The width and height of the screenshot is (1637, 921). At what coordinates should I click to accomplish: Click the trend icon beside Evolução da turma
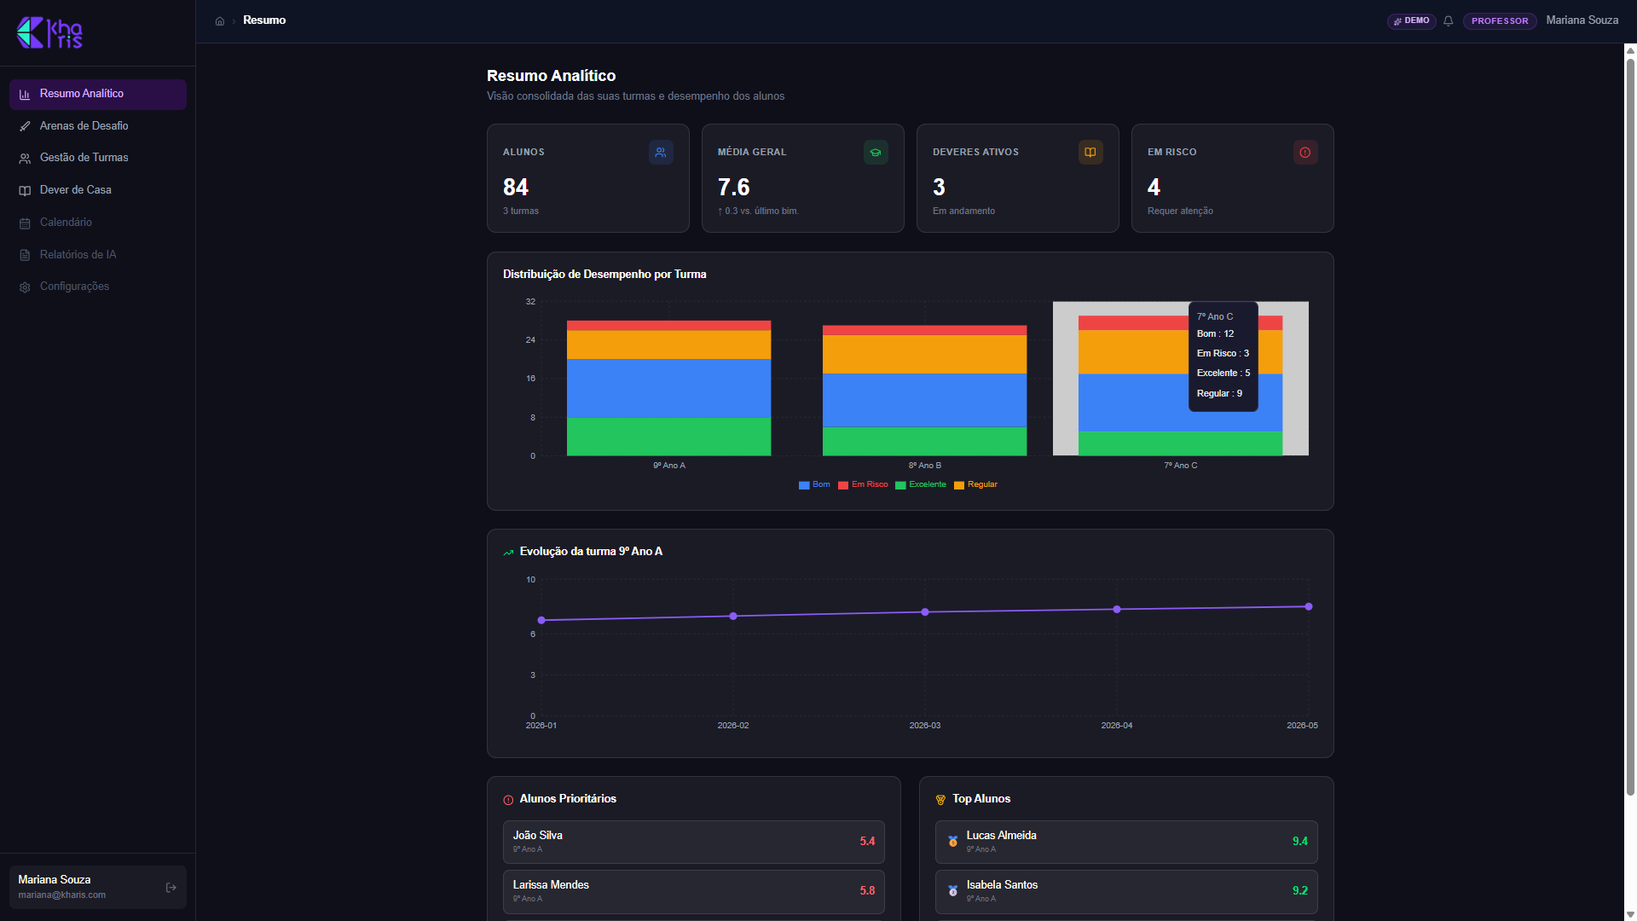pyautogui.click(x=508, y=553)
